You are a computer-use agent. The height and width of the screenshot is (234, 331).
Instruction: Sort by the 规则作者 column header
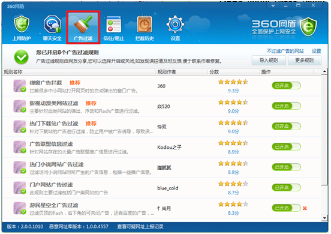click(x=182, y=72)
